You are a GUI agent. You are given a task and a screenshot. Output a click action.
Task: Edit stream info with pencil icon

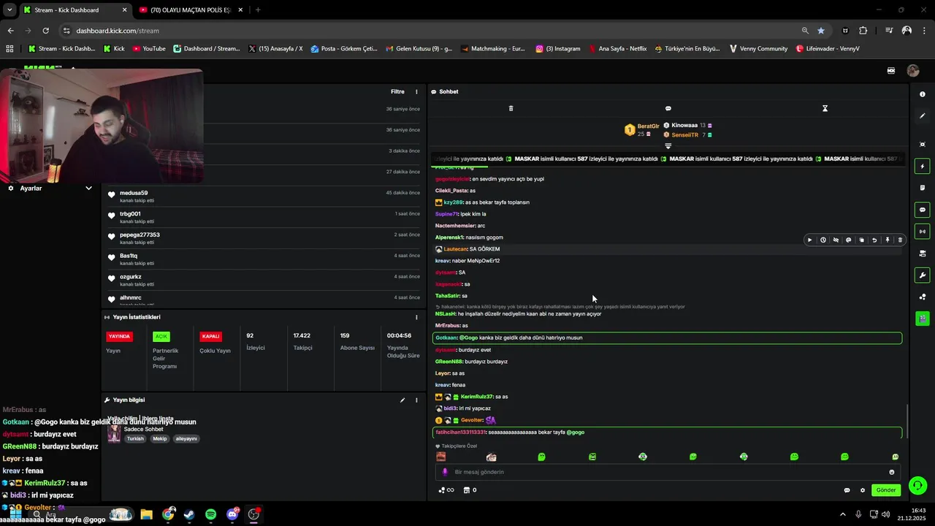click(x=402, y=400)
